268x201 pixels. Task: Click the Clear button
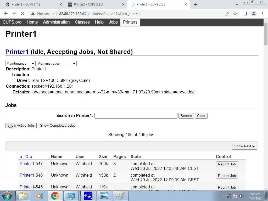pyautogui.click(x=201, y=116)
